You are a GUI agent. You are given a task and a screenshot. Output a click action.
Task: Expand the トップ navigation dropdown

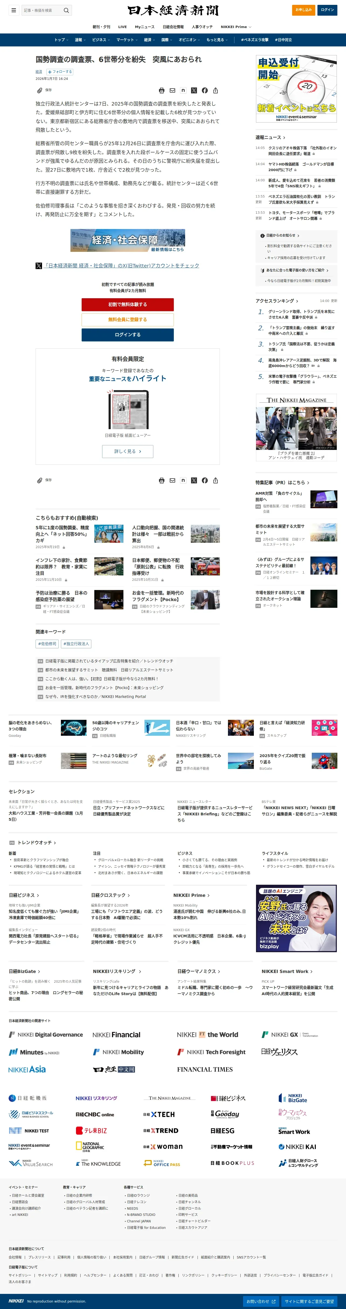61,40
